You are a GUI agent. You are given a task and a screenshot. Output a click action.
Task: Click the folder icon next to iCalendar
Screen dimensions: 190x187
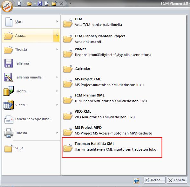coord(68,69)
